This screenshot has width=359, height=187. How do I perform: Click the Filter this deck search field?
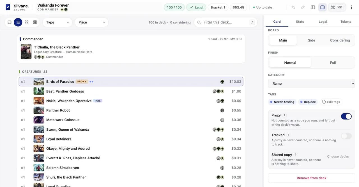(x=225, y=22)
